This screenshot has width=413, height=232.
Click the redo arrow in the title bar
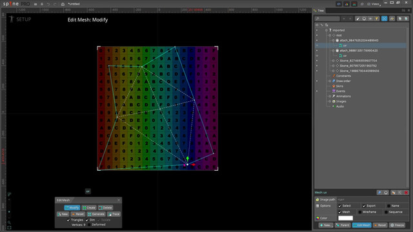54,5
